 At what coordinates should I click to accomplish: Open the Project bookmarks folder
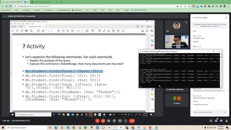[x=126, y=10]
